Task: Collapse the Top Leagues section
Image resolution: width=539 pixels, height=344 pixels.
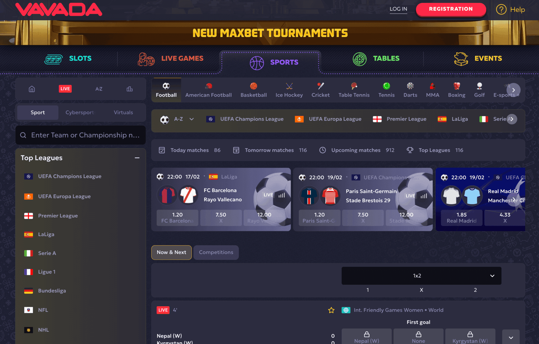Action: tap(137, 158)
